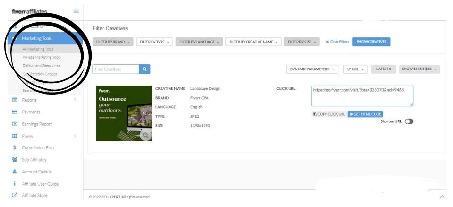
Task: Click the Pixels grid icon
Action: pos(15,136)
